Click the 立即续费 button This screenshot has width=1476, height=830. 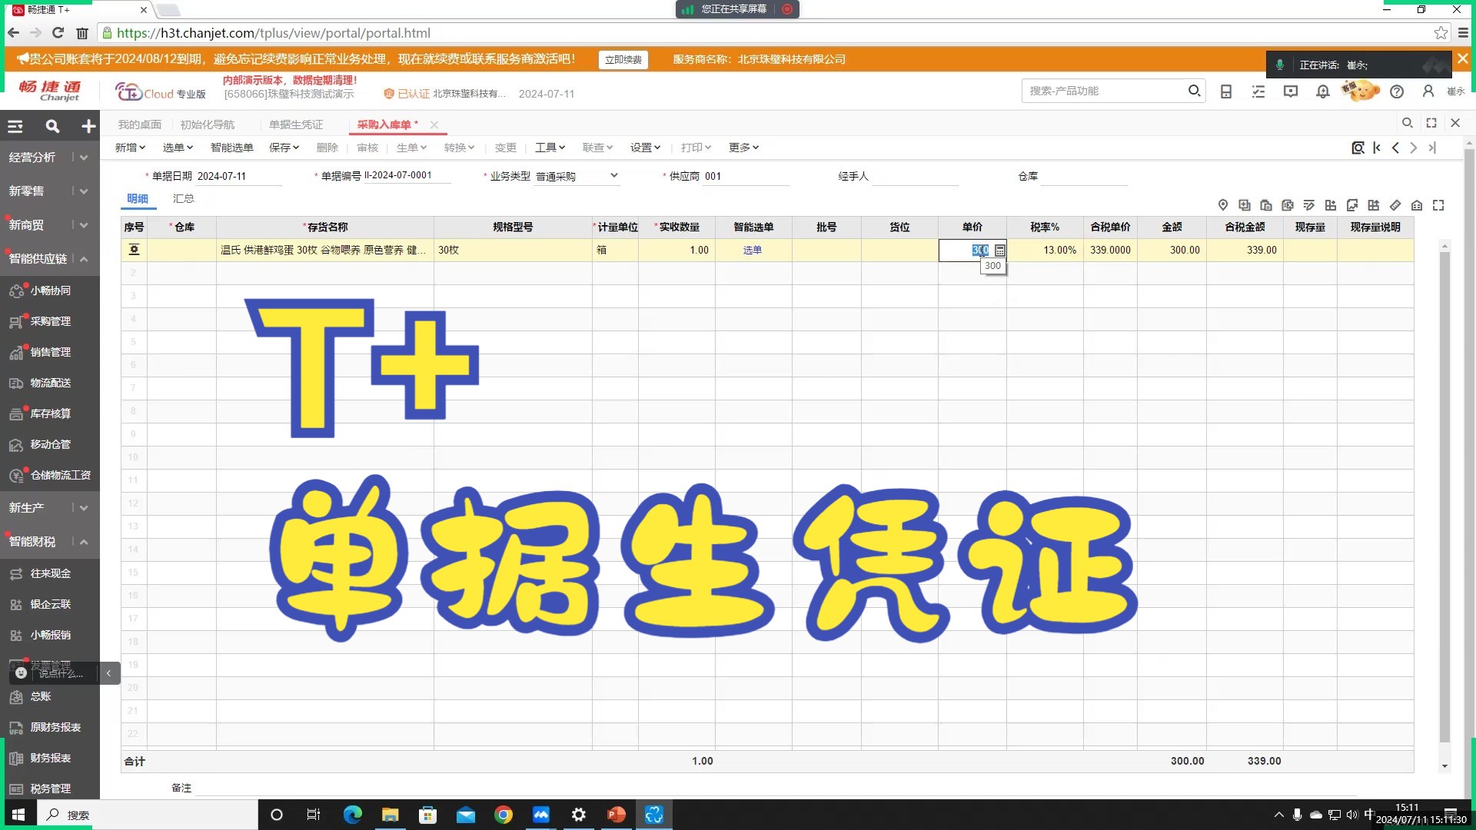(623, 60)
